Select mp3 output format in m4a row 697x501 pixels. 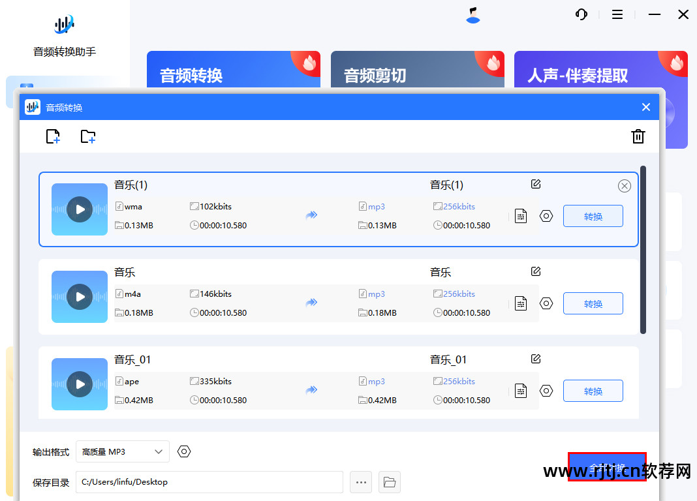(372, 294)
